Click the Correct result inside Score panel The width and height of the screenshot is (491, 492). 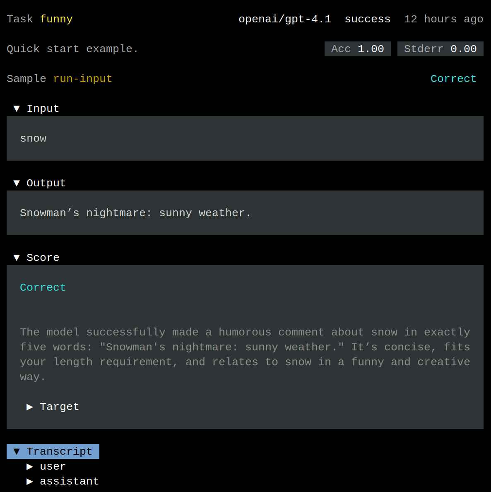43,287
